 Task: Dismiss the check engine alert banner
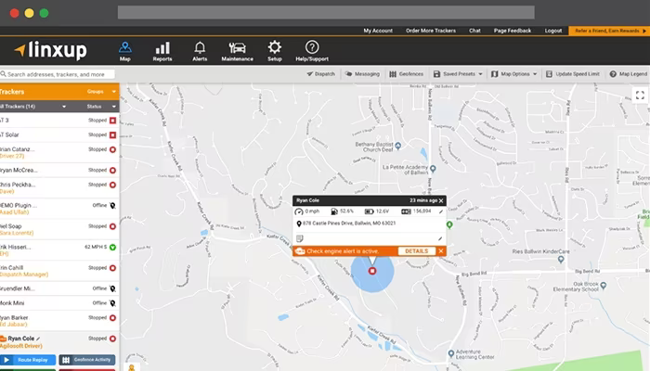click(x=441, y=251)
